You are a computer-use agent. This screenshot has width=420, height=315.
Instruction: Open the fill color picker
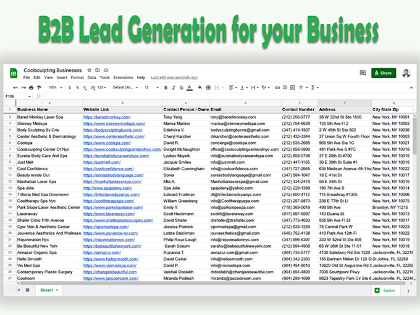click(200, 87)
